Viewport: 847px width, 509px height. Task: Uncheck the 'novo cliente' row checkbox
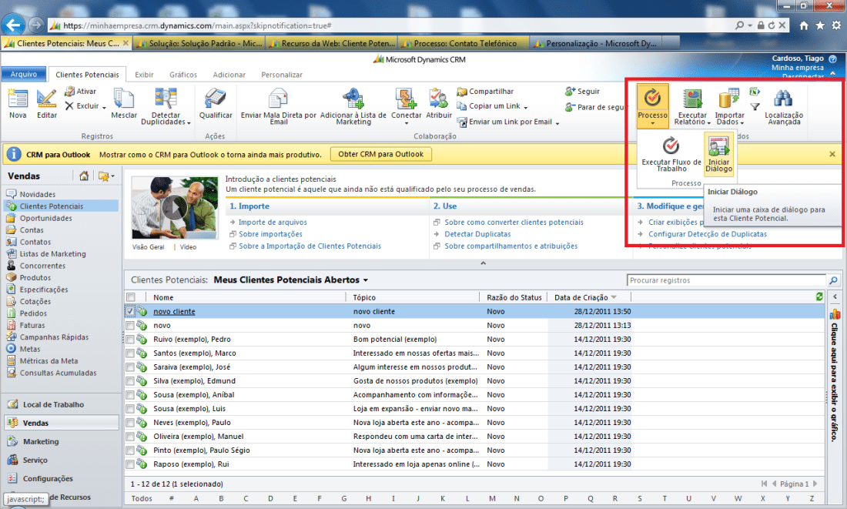(130, 312)
